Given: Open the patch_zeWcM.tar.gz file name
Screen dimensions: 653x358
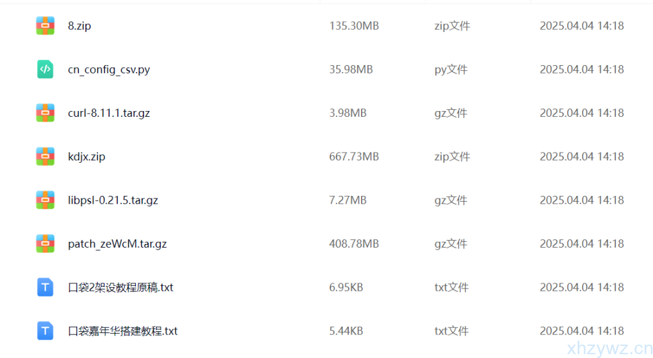Looking at the screenshot, I should (x=117, y=244).
